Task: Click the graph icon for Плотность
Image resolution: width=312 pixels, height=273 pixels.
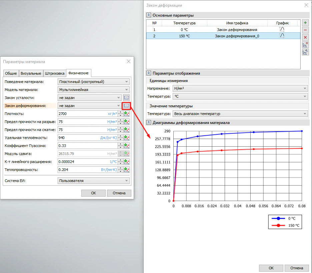Action: pos(126,114)
